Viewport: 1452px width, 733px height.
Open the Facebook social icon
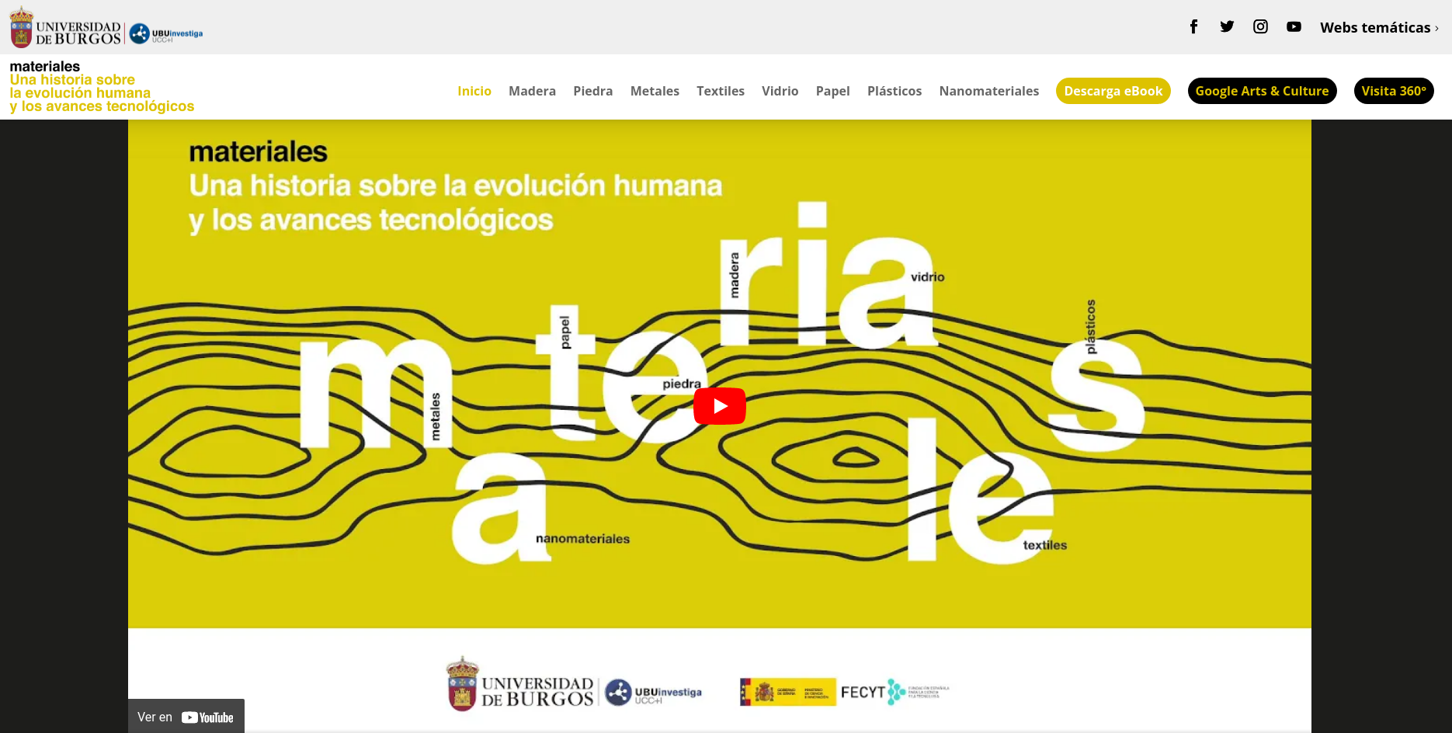coord(1193,27)
